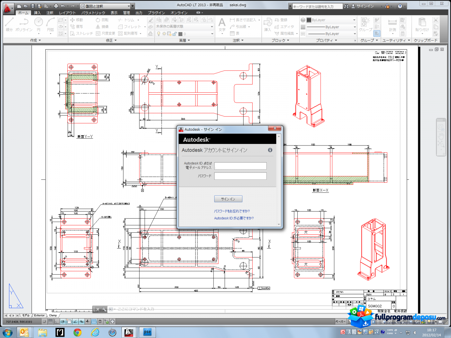Viewport: 451px width, 338px height.
Task: Click the ストレッチ stretch tool
Action: [x=82, y=33]
